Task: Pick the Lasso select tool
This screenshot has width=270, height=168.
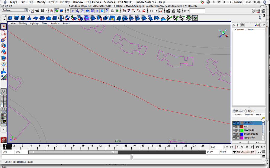Action: [4, 33]
